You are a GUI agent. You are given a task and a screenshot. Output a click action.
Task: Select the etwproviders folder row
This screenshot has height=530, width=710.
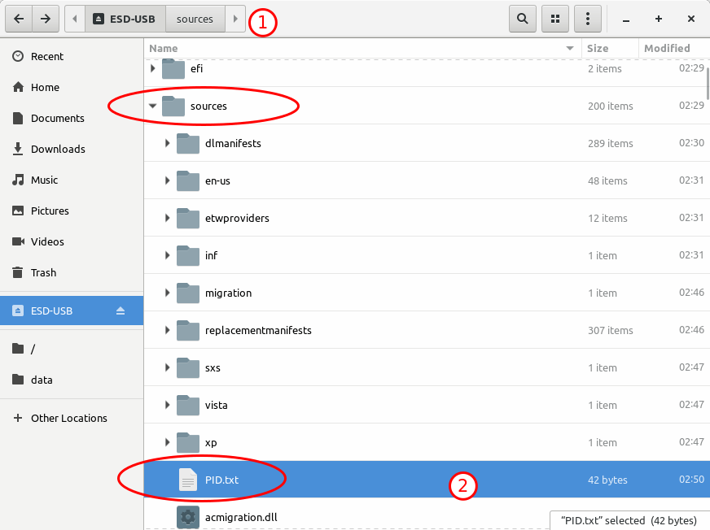pos(427,218)
